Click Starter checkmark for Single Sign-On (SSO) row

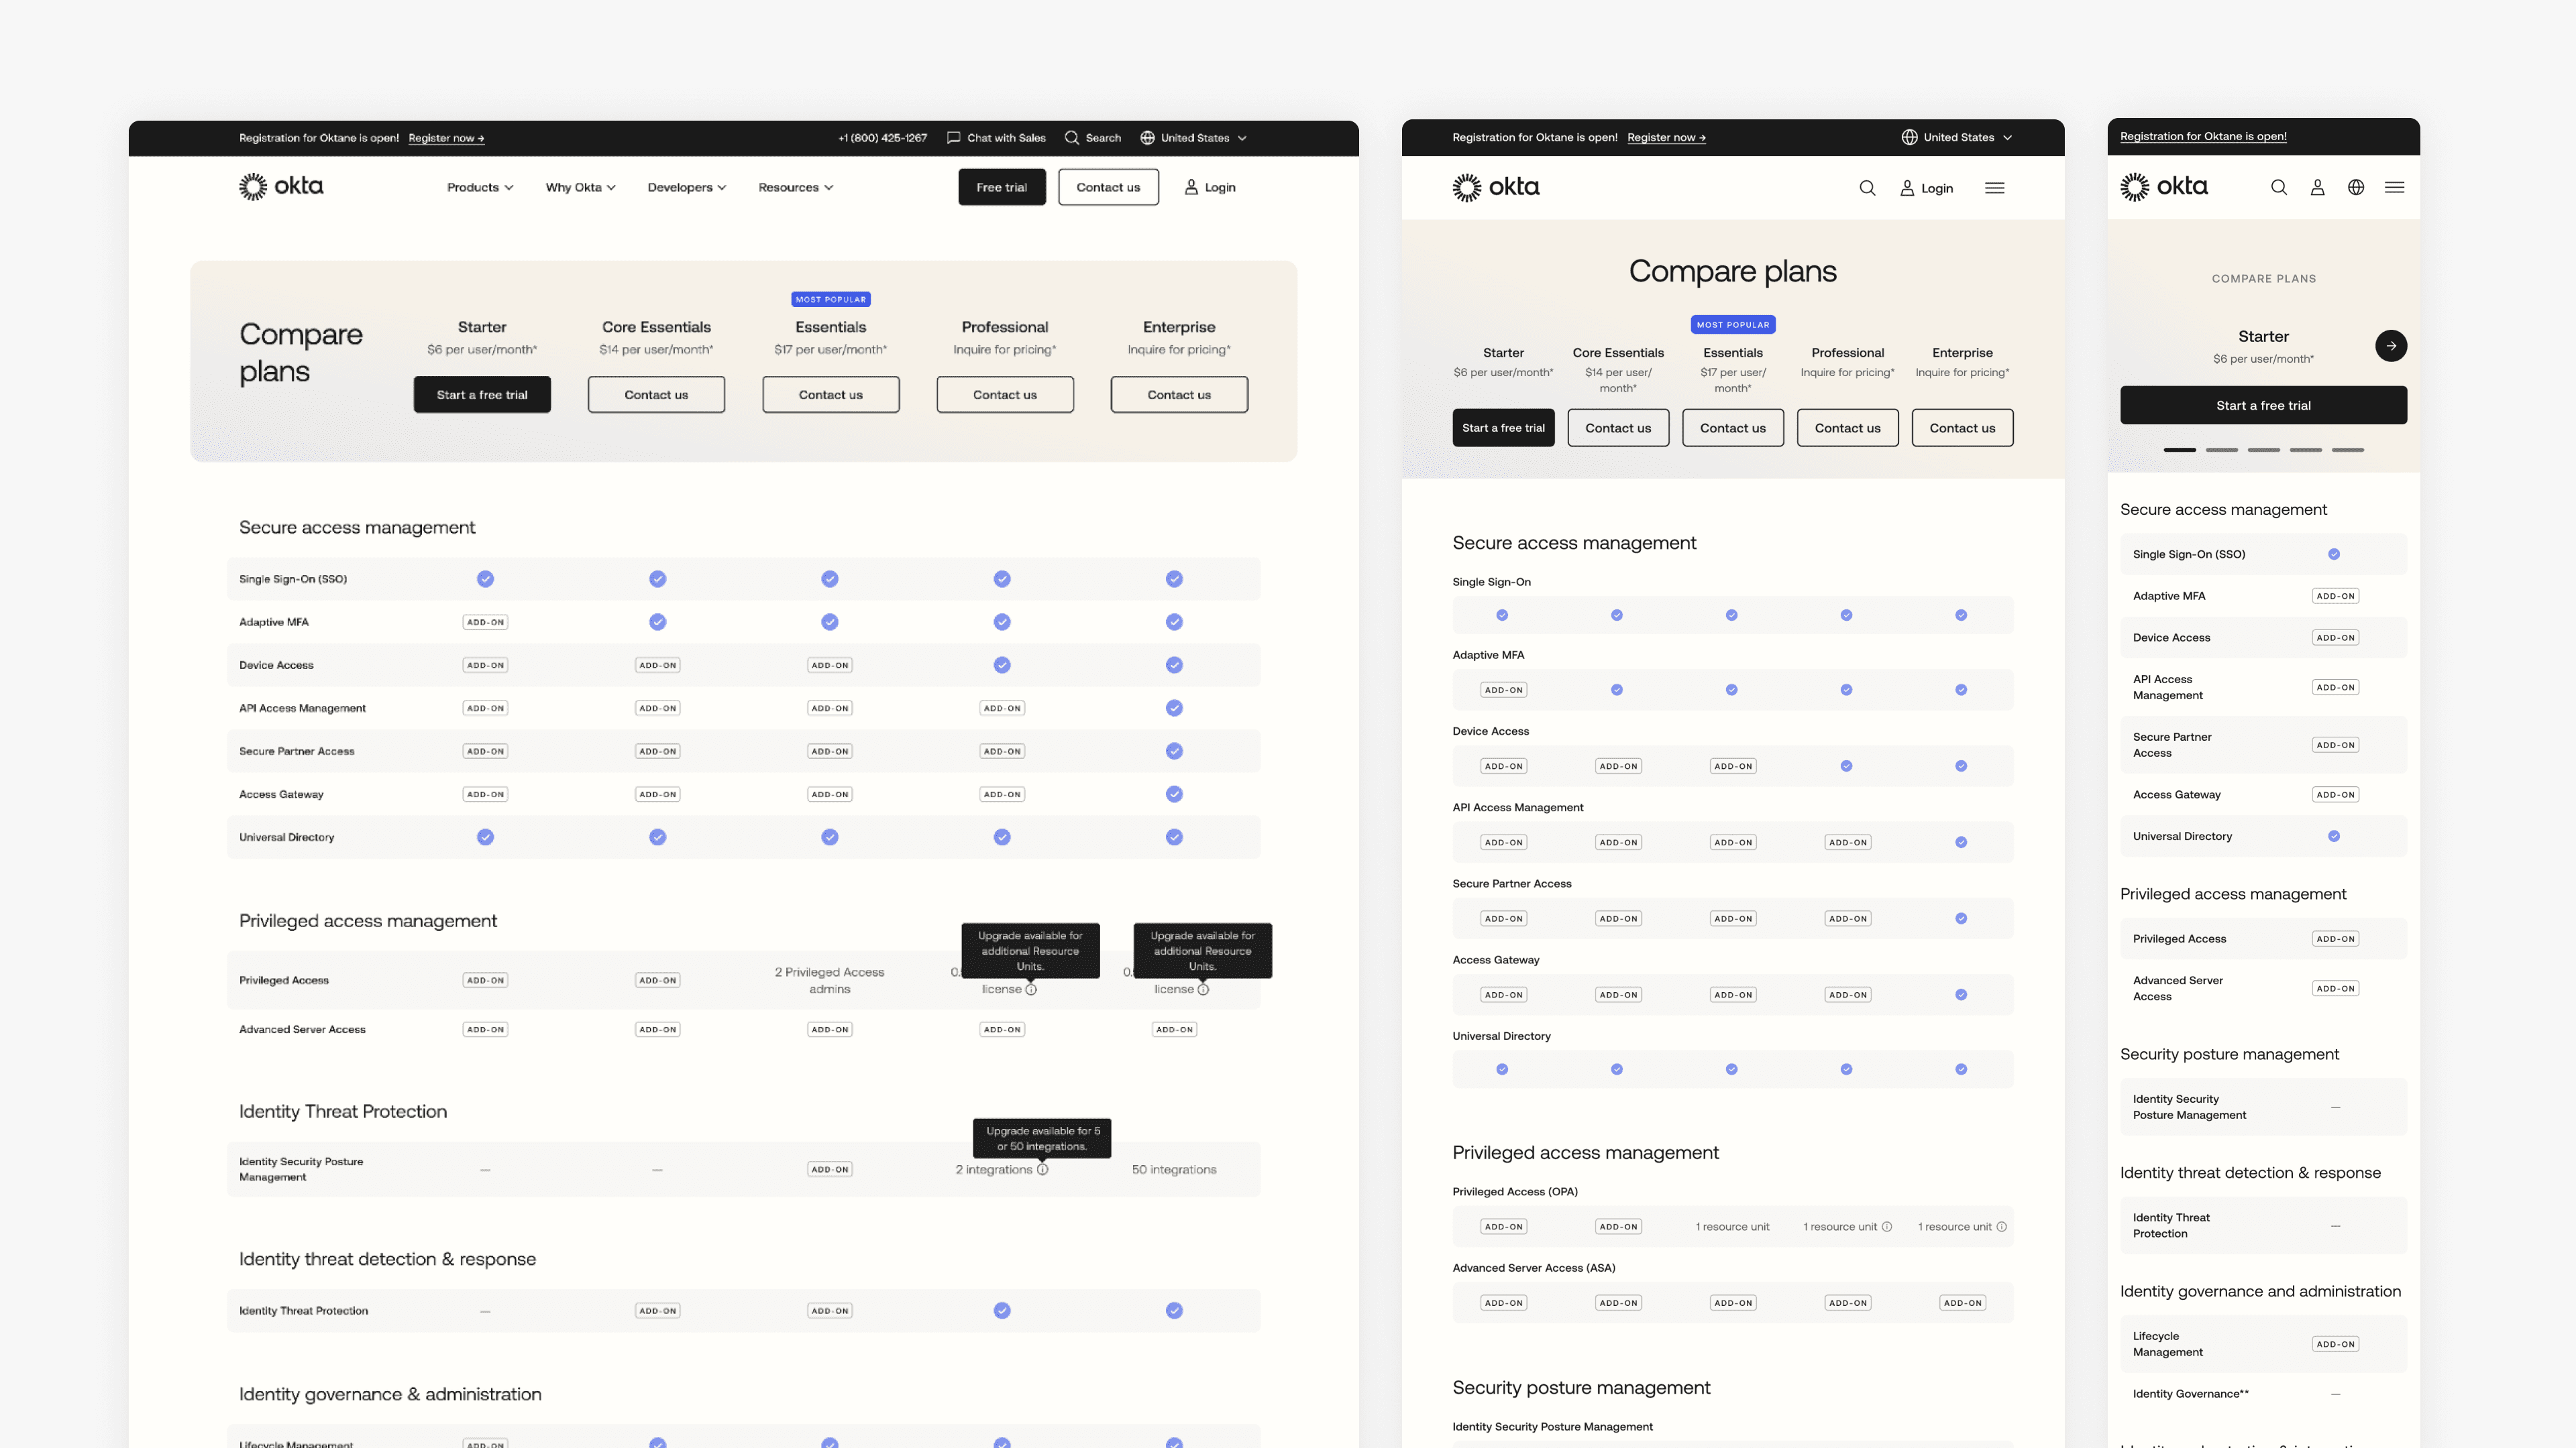point(485,579)
